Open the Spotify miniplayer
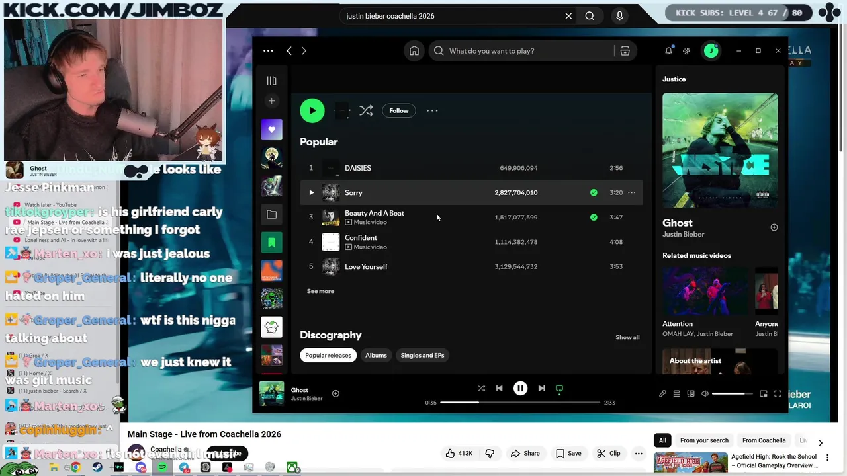The width and height of the screenshot is (847, 476). pos(764,393)
